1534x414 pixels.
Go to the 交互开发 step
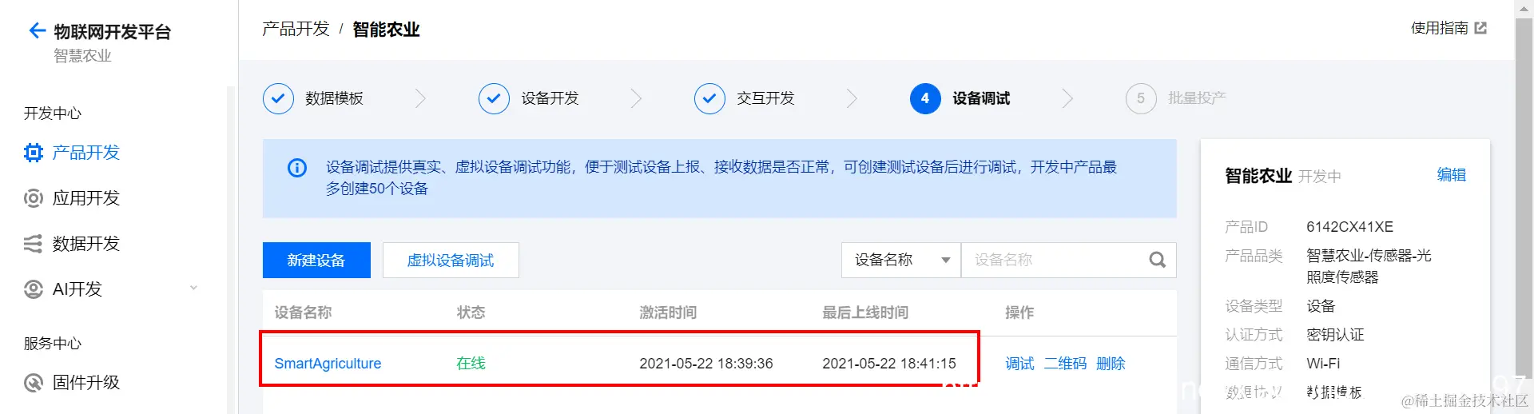tap(745, 98)
